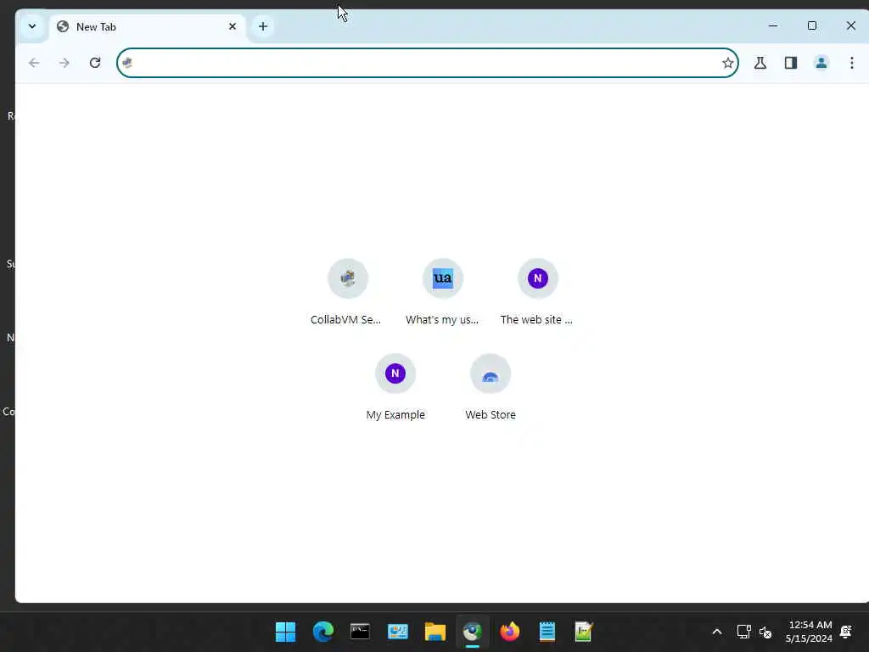
Task: Open the What's my us... shortcut
Action: [x=442, y=292]
